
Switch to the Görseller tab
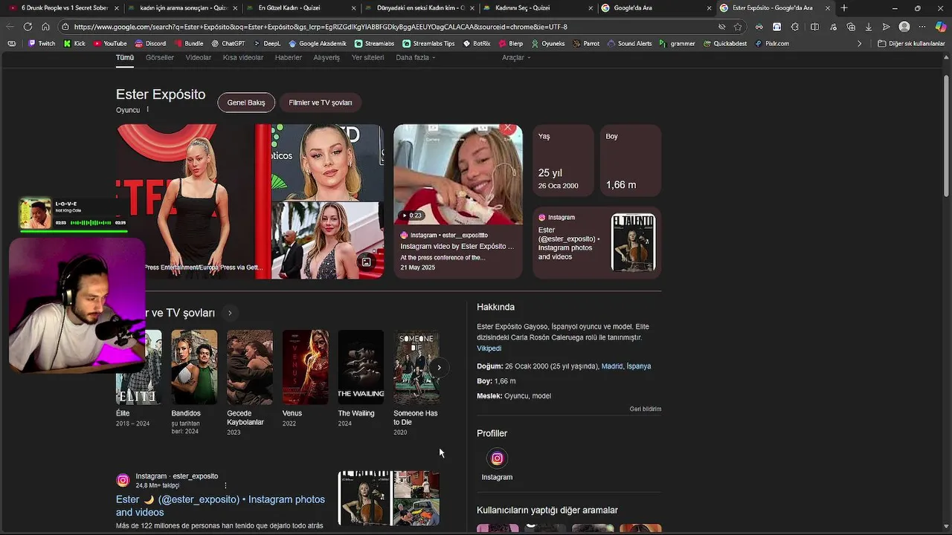coord(160,57)
